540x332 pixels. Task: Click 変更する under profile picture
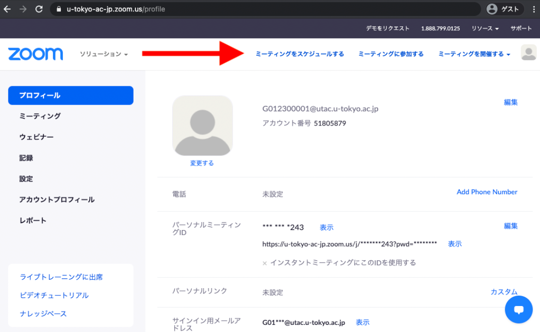click(x=202, y=163)
